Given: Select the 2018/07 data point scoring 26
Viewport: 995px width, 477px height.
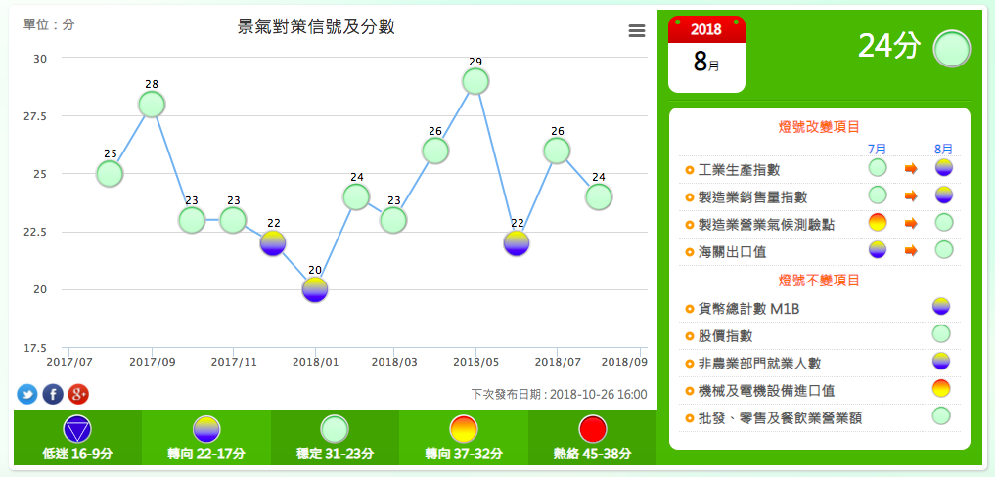Looking at the screenshot, I should (557, 151).
